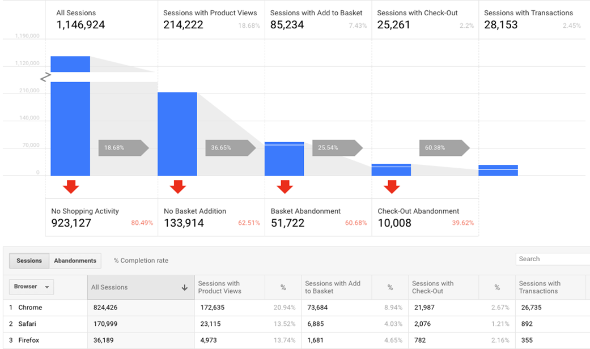Click the red 80.49% abandonment rate
The image size is (590, 349).
[142, 223]
